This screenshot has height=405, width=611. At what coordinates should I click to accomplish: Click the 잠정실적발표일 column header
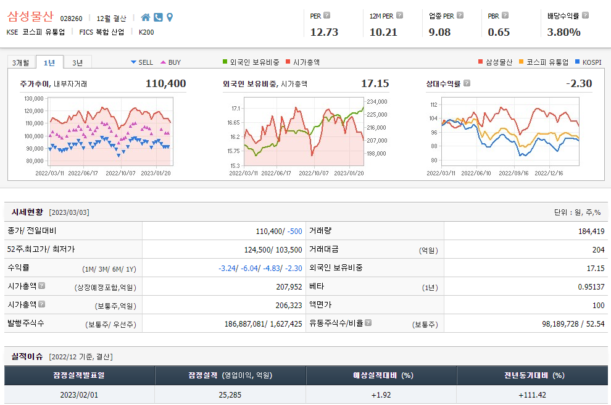80,375
